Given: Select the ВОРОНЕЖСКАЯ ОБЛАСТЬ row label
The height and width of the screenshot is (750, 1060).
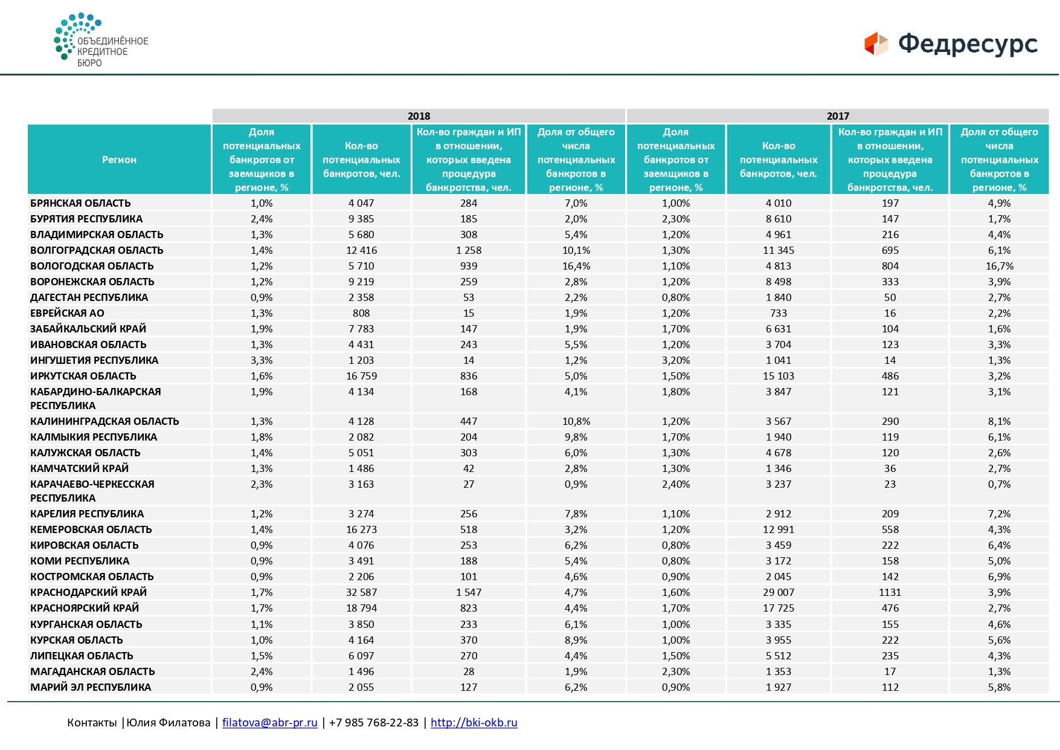Looking at the screenshot, I should click(x=92, y=282).
